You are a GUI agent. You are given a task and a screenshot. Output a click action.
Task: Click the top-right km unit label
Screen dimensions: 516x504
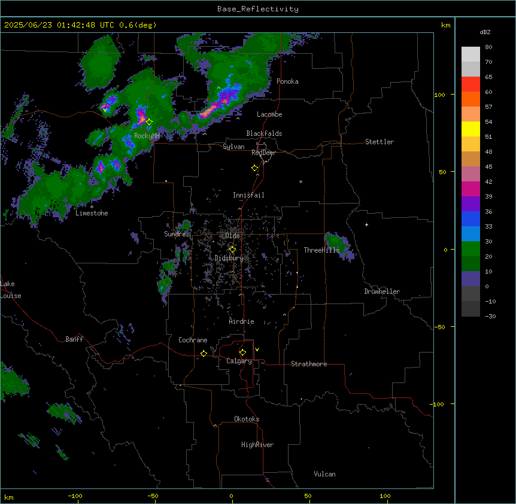tap(445, 25)
